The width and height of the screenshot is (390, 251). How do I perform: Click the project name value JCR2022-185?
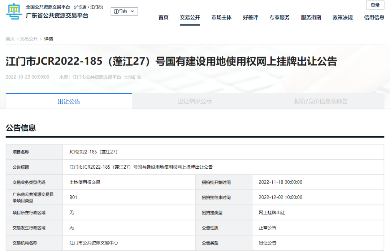(x=94, y=152)
